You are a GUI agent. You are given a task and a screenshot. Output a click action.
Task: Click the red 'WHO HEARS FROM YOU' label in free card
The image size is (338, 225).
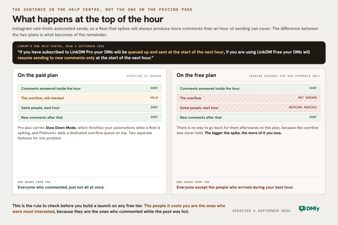click(193, 182)
